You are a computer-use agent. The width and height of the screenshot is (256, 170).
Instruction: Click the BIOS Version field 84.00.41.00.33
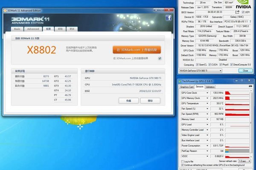(x=215, y=12)
